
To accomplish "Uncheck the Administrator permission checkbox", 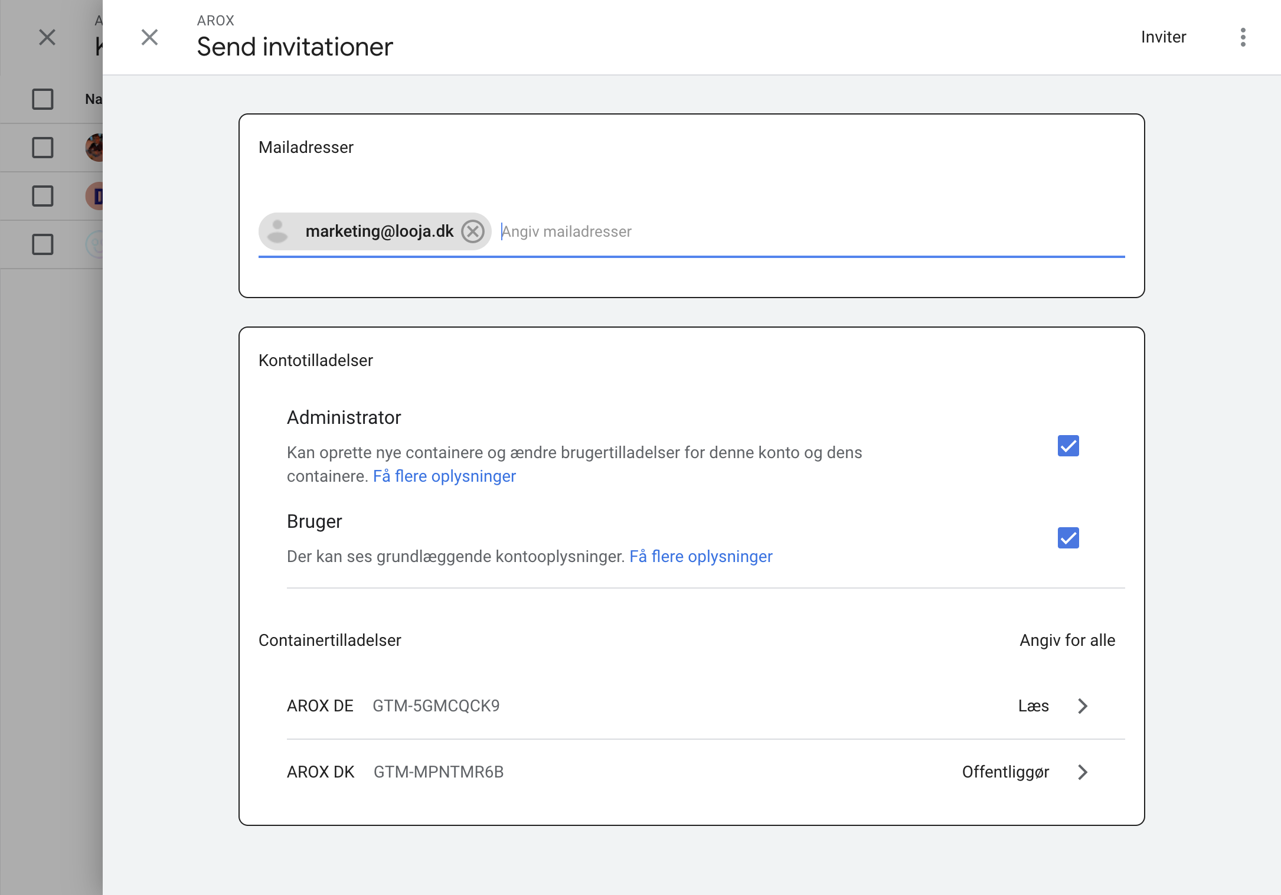I will [1068, 446].
